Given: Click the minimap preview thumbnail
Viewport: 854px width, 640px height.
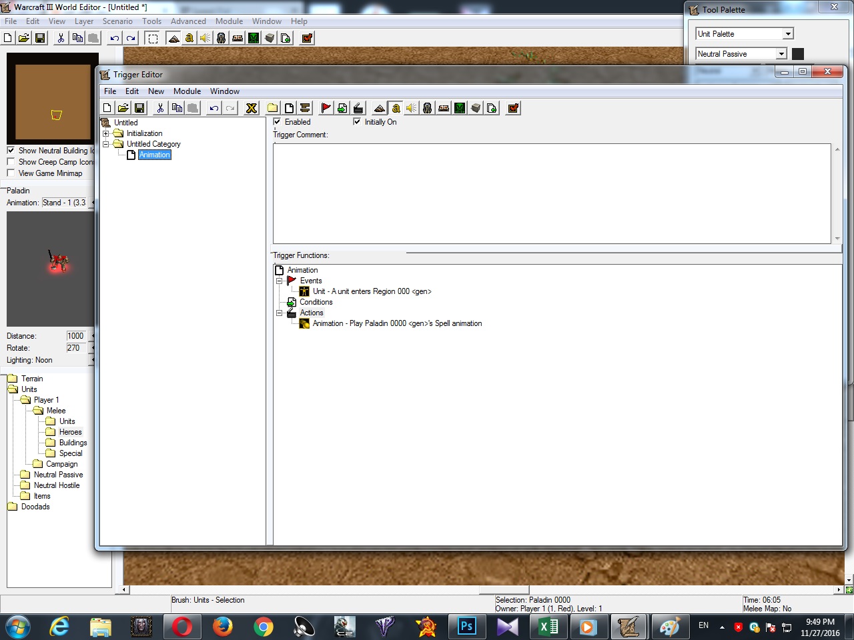Looking at the screenshot, I should [53, 98].
